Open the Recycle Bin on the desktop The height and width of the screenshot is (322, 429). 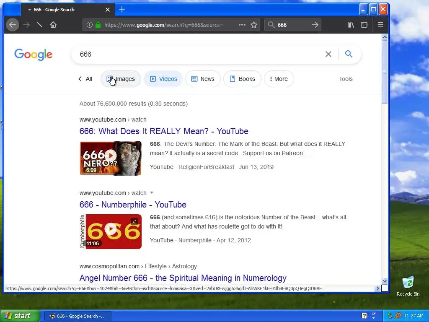click(x=408, y=286)
